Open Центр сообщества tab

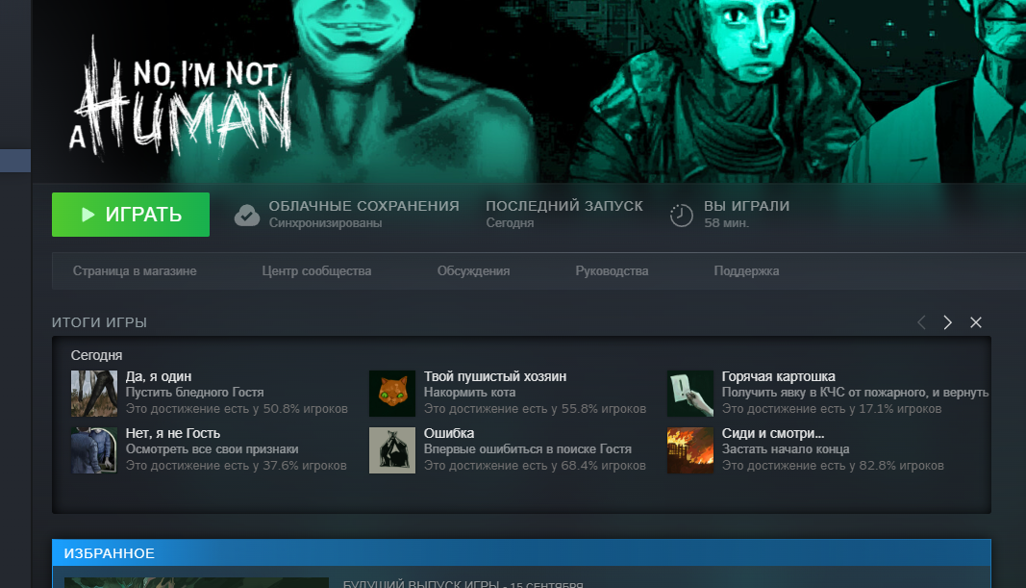(x=316, y=271)
